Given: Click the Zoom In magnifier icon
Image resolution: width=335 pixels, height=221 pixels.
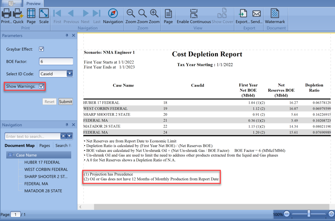Looking at the screenshot, I should coord(154,14).
